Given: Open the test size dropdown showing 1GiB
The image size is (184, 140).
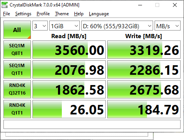Looking at the screenshot, I should click(65, 26).
